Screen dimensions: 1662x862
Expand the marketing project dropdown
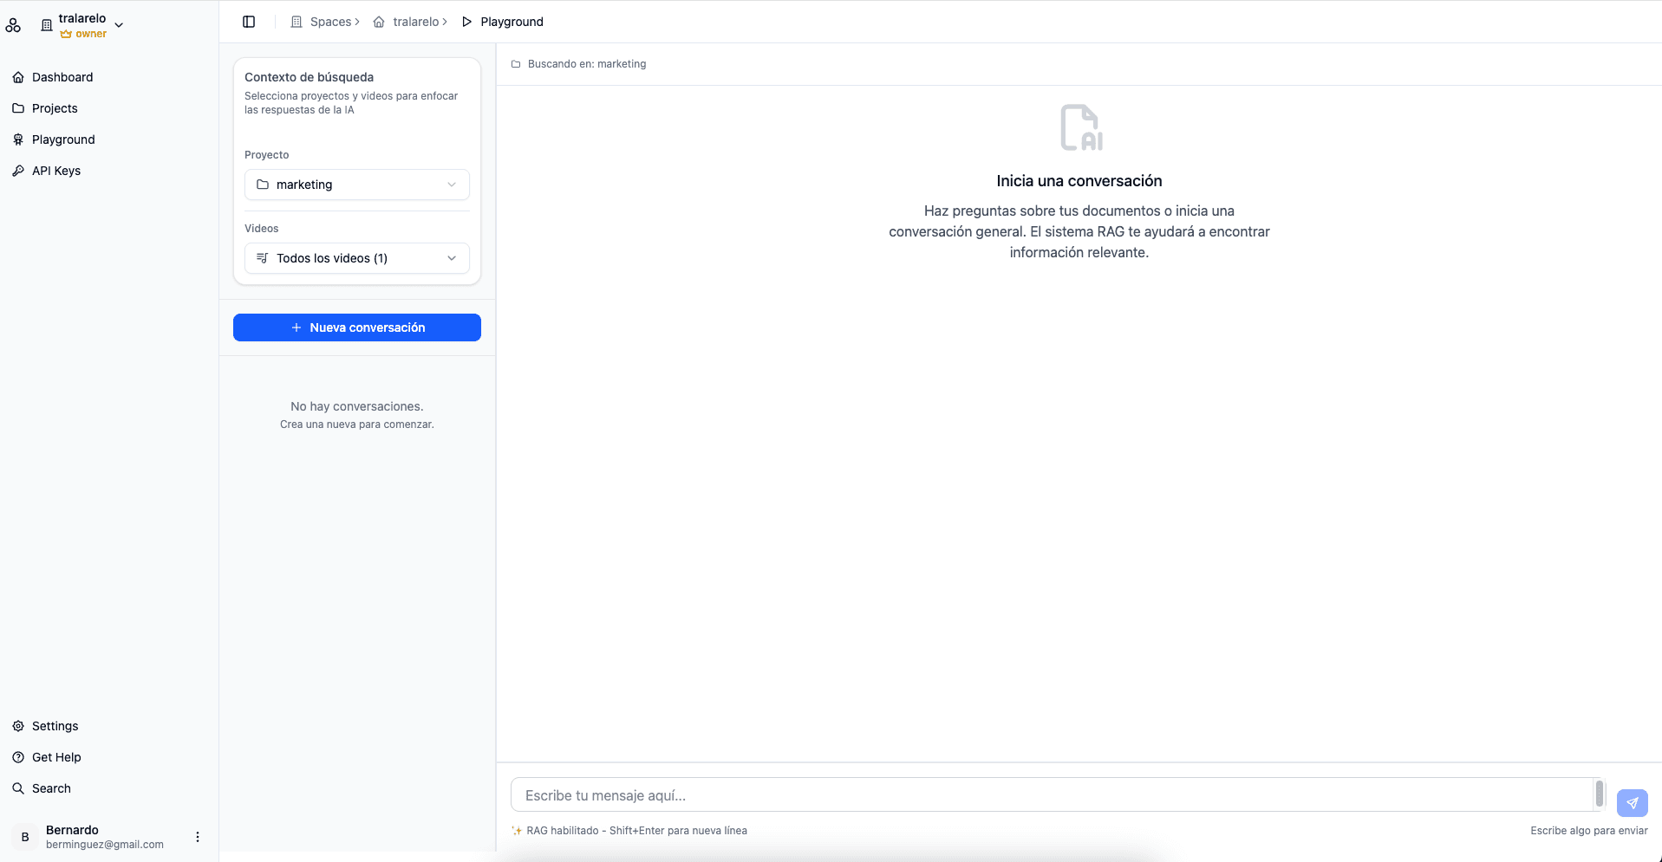357,185
